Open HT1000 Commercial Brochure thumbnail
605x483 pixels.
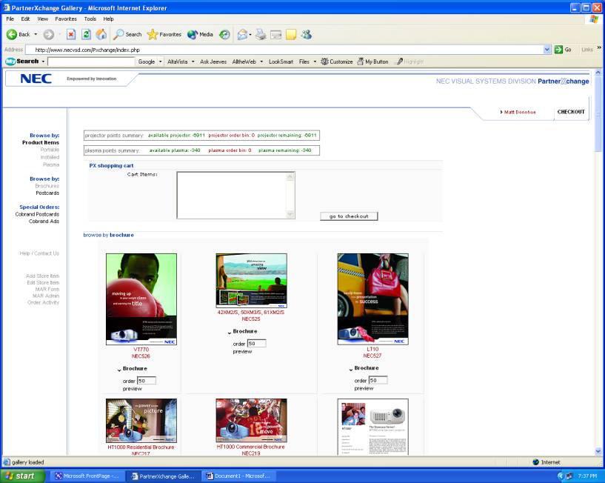pyautogui.click(x=251, y=421)
